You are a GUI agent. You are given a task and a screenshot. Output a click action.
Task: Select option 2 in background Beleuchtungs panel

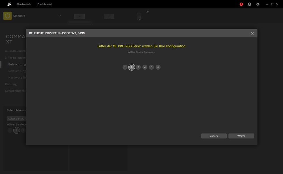coord(17,130)
